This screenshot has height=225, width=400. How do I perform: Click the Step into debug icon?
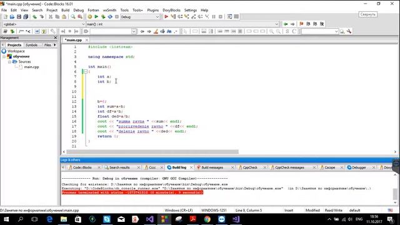pos(187,17)
